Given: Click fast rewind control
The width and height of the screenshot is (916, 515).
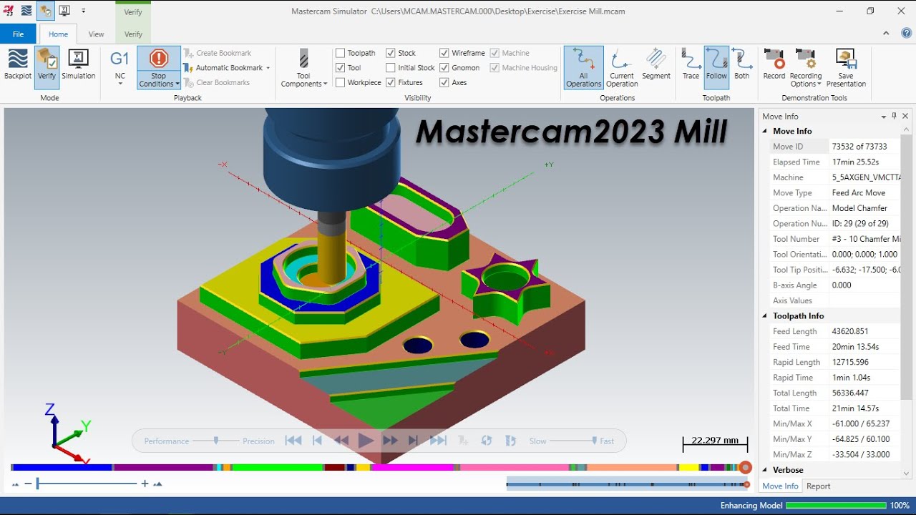Looking at the screenshot, I should pyautogui.click(x=341, y=441).
